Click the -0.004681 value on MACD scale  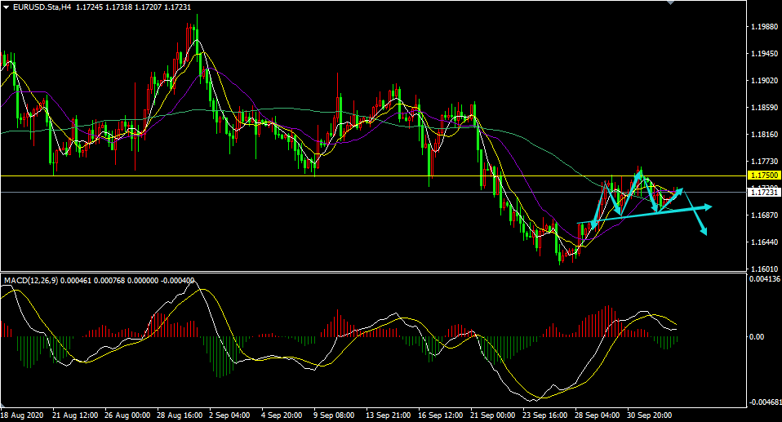tap(764, 403)
